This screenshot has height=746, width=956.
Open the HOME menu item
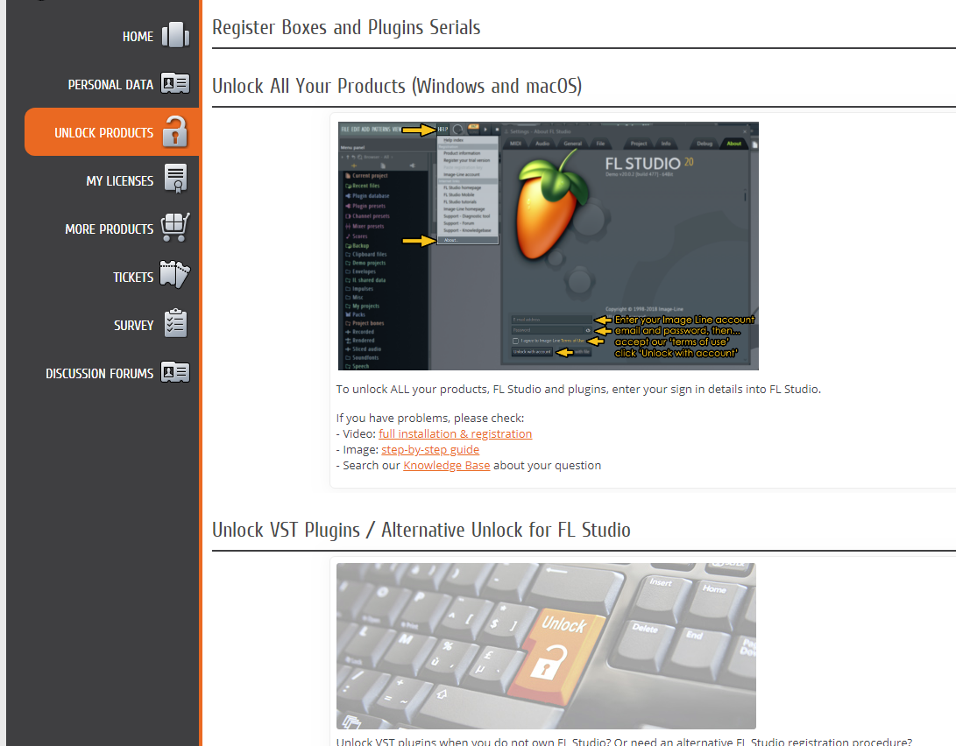(x=138, y=37)
